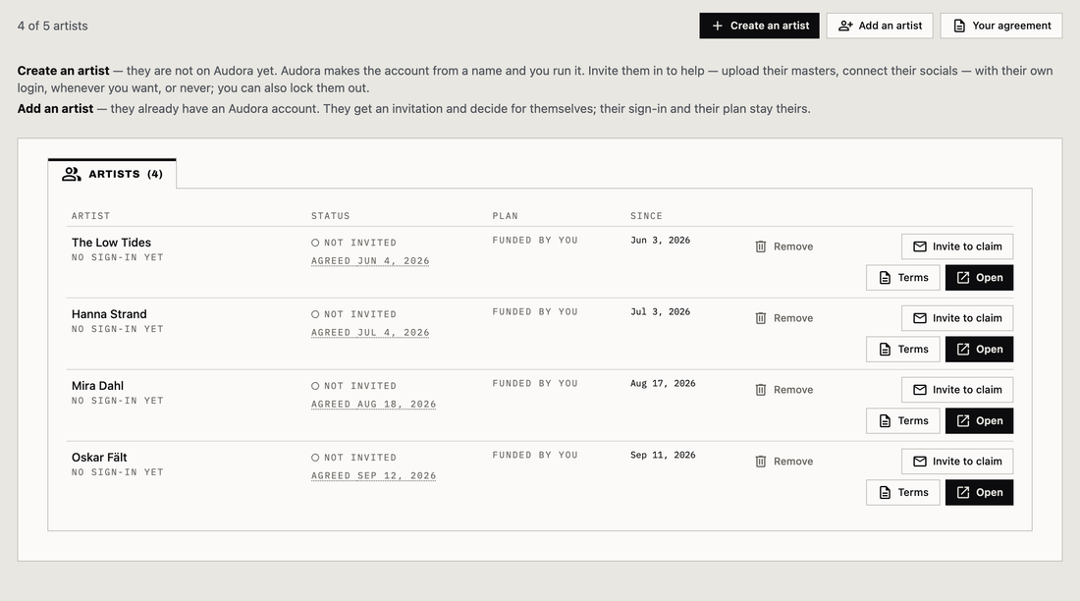The height and width of the screenshot is (601, 1080).
Task: Click the 'Agreed Jun 4, 2026' link
Action: pos(370,261)
